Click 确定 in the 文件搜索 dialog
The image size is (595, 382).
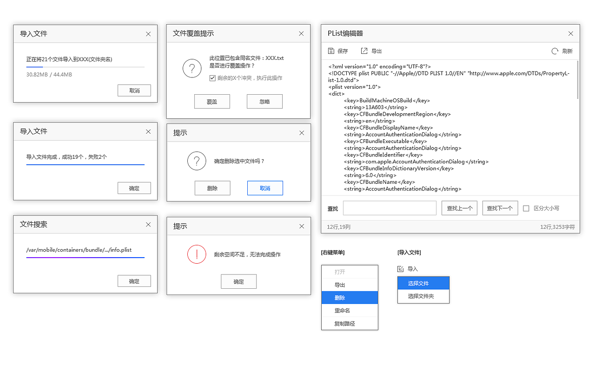134,281
